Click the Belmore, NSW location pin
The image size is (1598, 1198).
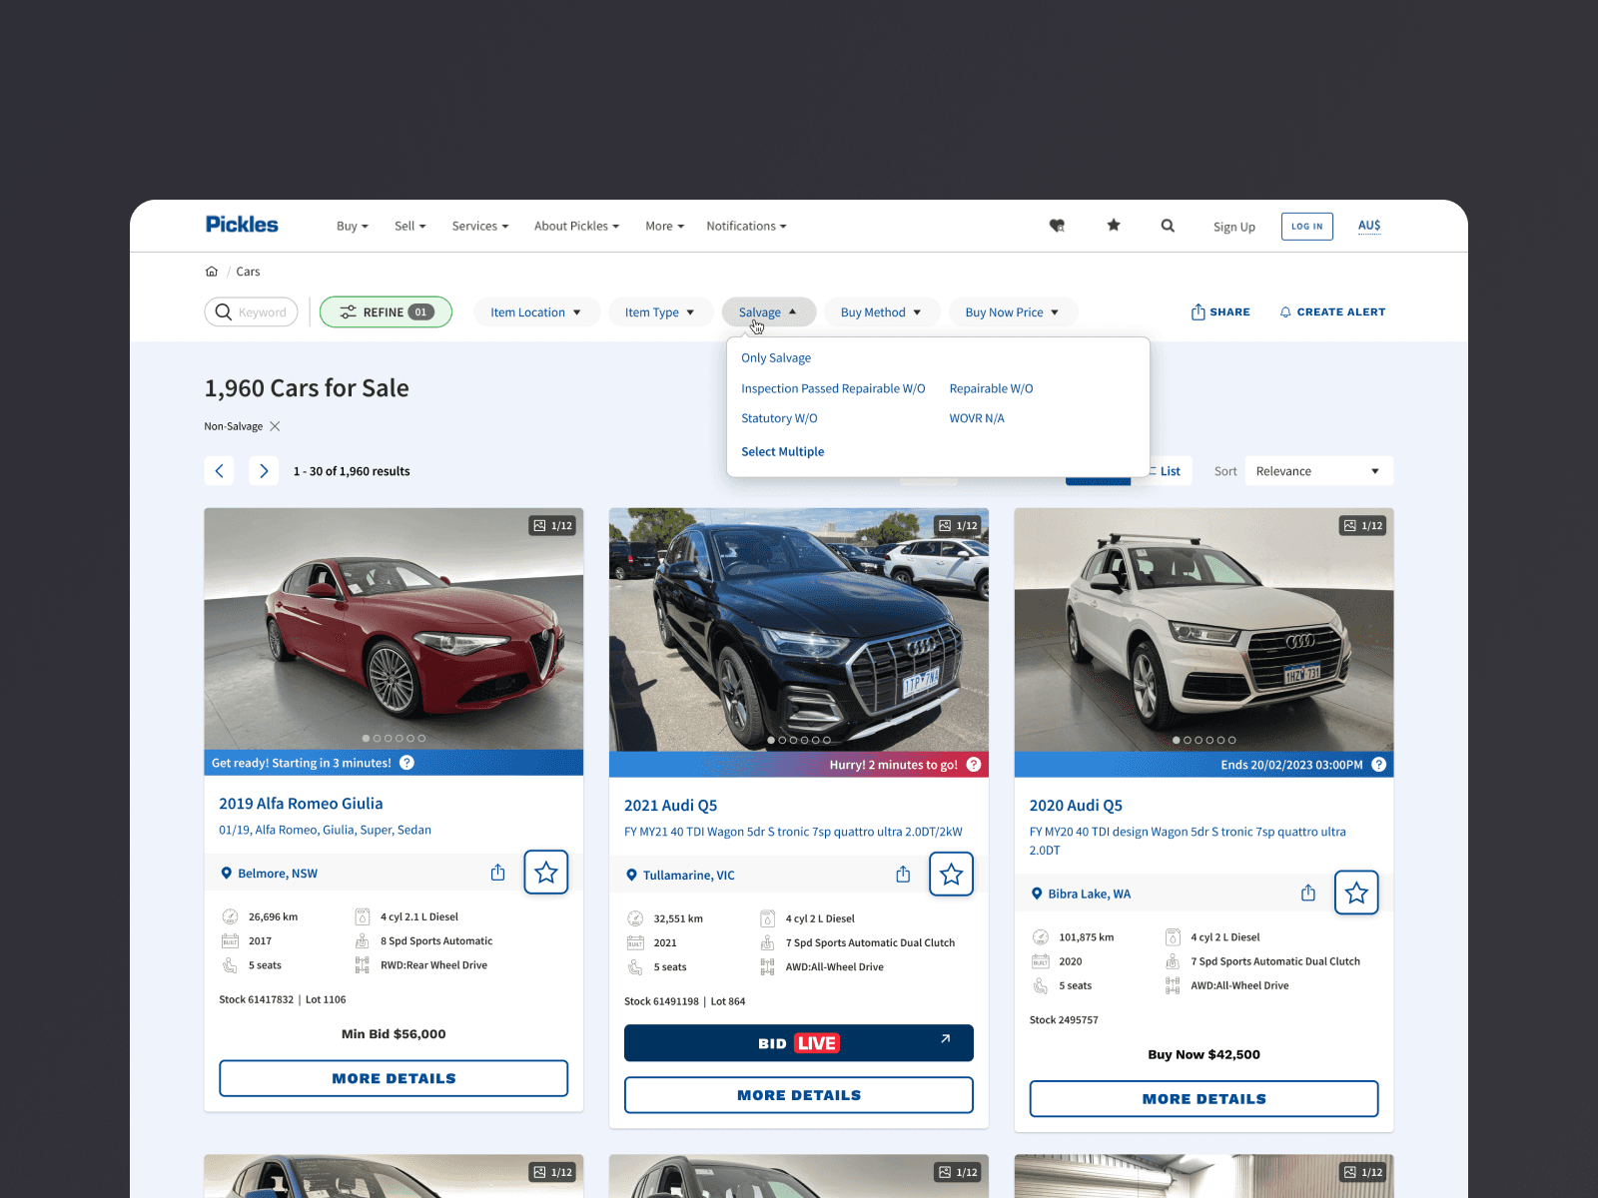(x=227, y=874)
